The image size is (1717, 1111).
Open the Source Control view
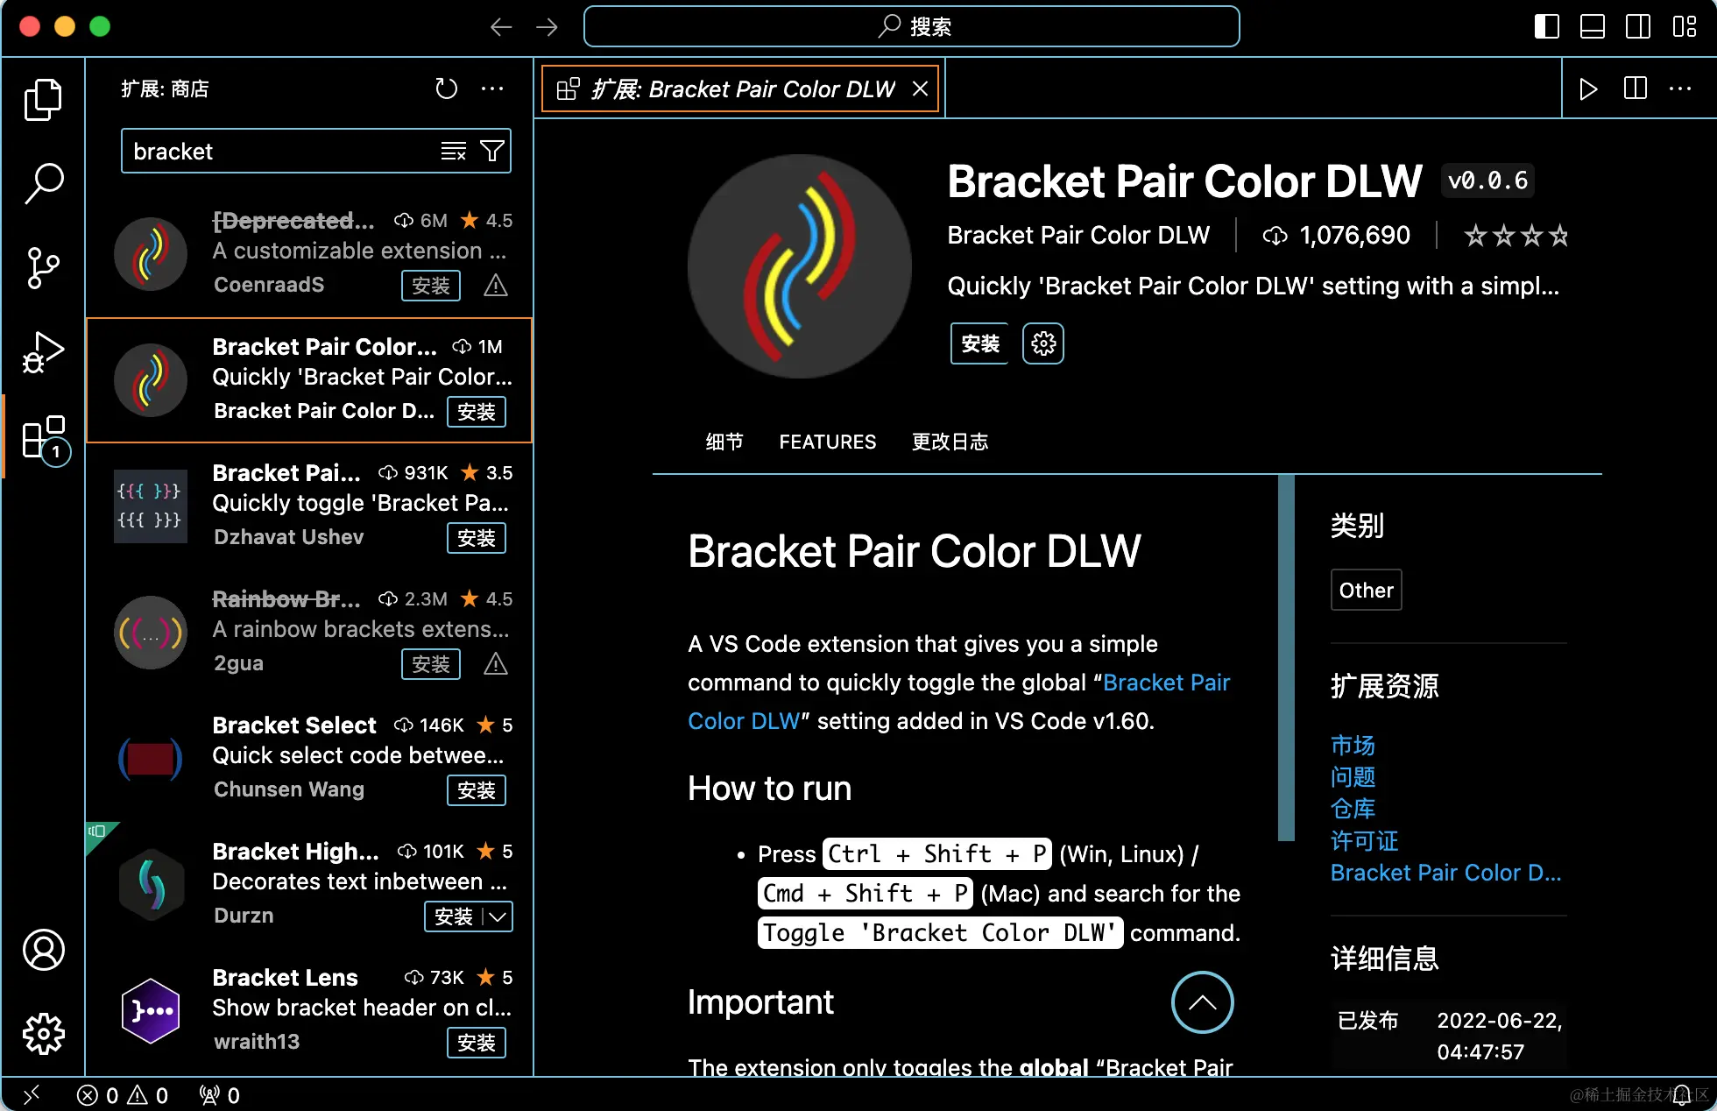tap(43, 267)
